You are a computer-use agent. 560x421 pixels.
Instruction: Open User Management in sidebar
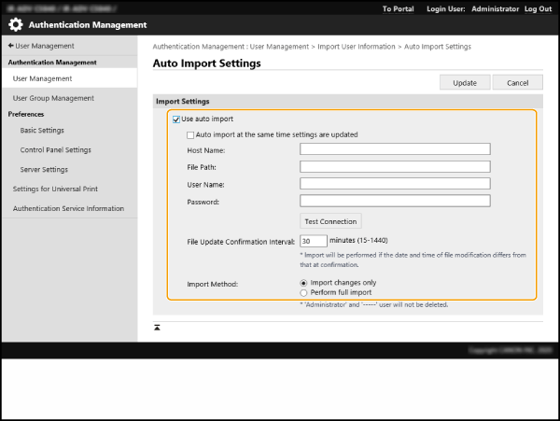tap(42, 78)
